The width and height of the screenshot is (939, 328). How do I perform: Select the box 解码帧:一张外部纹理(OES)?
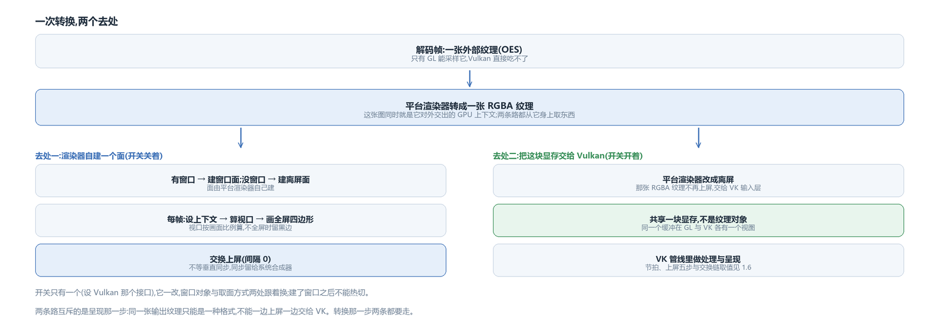(x=469, y=51)
